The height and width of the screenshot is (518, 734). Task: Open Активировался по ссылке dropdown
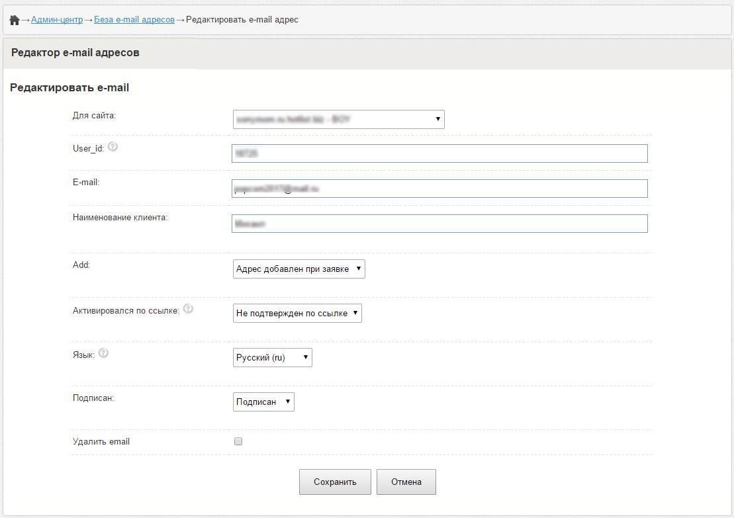click(297, 313)
